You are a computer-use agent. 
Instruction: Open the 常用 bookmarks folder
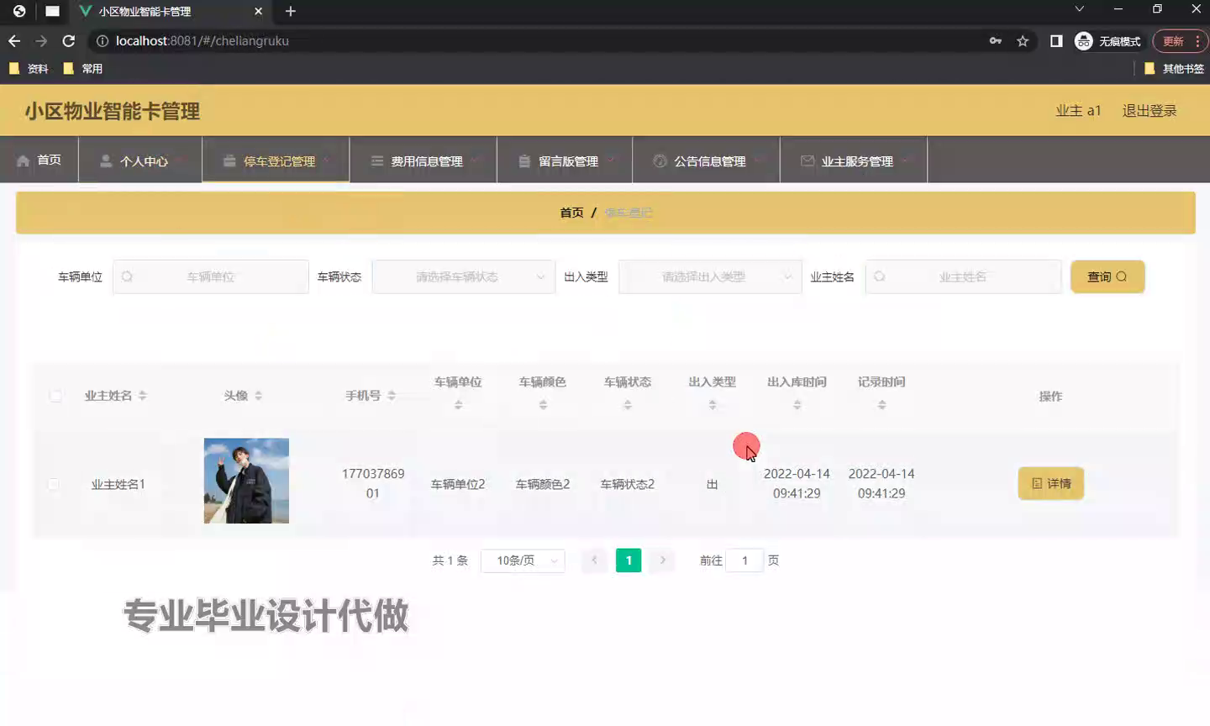(x=83, y=69)
